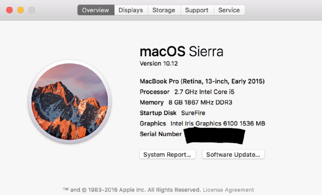Click the grayed-out zoom window button

click(x=31, y=10)
